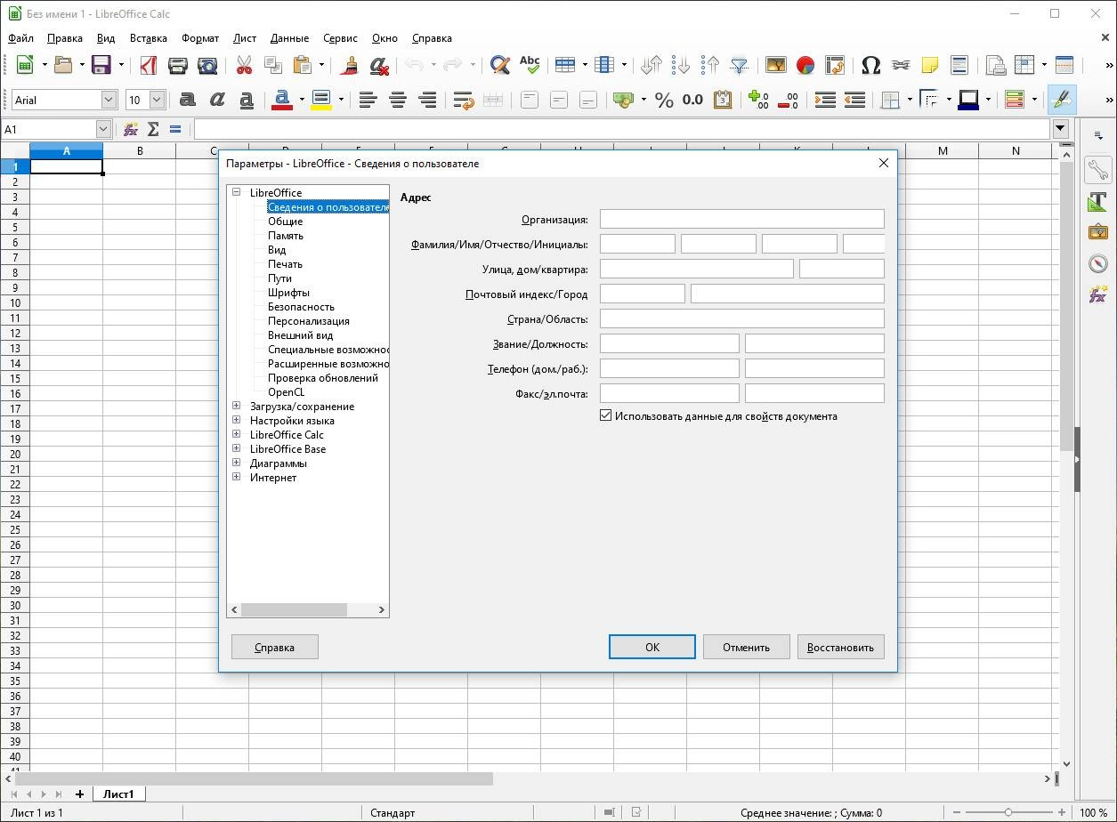Click the Center Horizontally alignment icon

(398, 100)
